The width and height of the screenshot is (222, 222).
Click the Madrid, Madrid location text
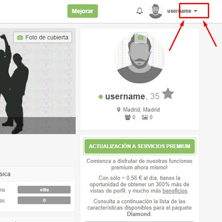tap(141, 110)
